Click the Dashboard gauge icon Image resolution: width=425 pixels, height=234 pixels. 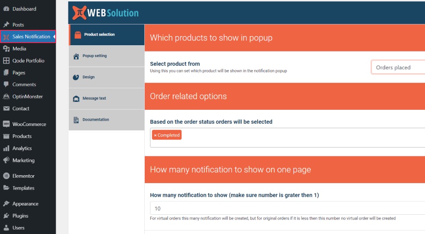pyautogui.click(x=6, y=9)
